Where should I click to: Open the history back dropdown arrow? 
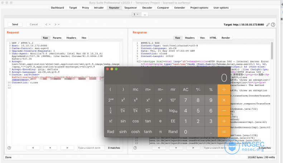(x=50, y=25)
